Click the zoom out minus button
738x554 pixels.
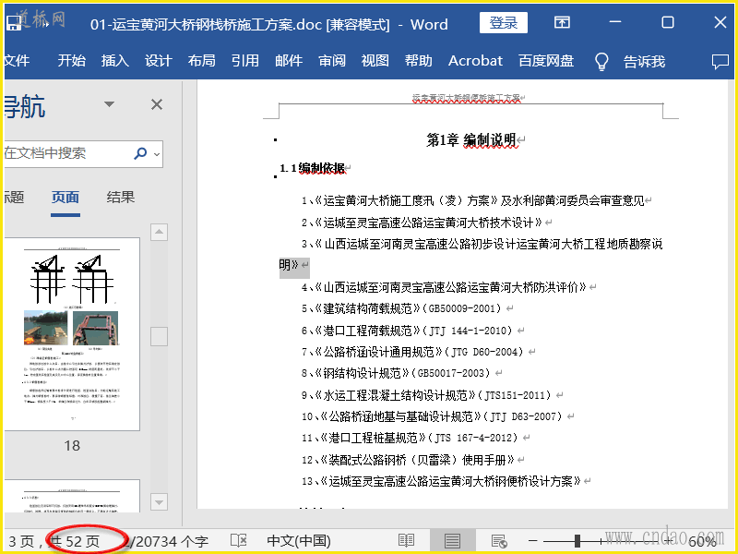532,541
